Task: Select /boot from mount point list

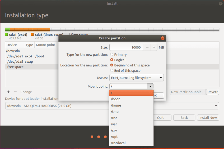Action: (x=131, y=99)
